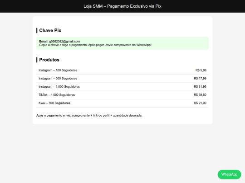
Task: Click the Produtos heading
Action: click(49, 60)
